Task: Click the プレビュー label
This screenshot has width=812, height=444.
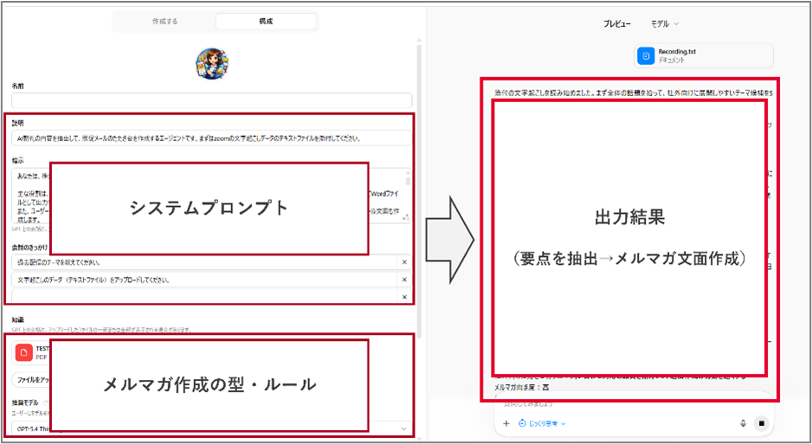Action: 616,24
